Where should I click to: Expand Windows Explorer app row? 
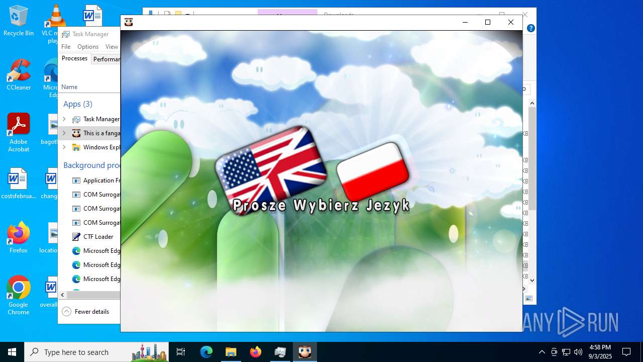tap(64, 147)
